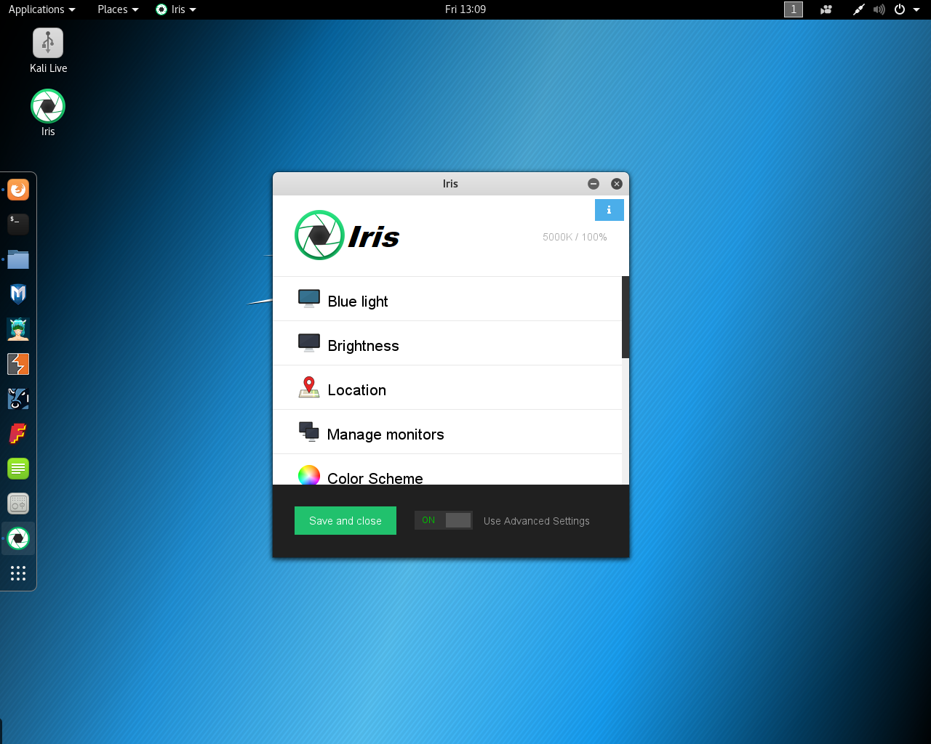The image size is (931, 744).
Task: Click the screen recorder camera icon in top bar
Action: 826,9
